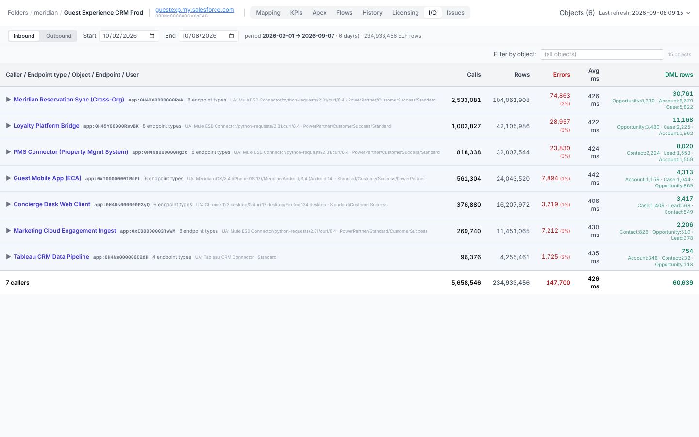699x437 pixels.
Task: Expand the Loyalty Platform Bridge row
Action: coord(8,126)
